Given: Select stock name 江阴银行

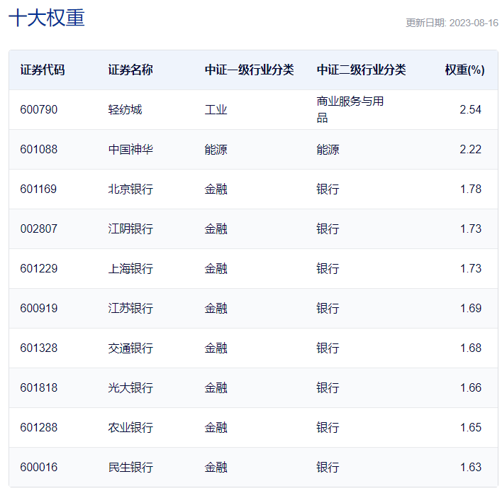Looking at the screenshot, I should [130, 228].
